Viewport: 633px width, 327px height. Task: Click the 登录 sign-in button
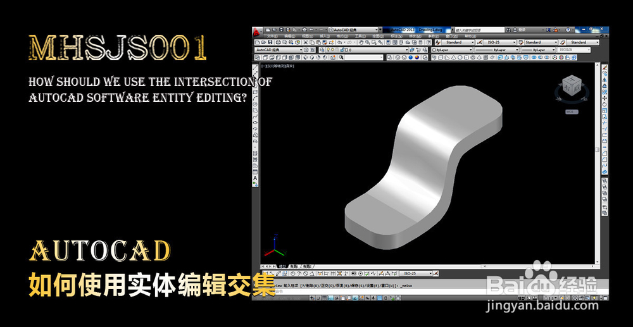coord(519,30)
